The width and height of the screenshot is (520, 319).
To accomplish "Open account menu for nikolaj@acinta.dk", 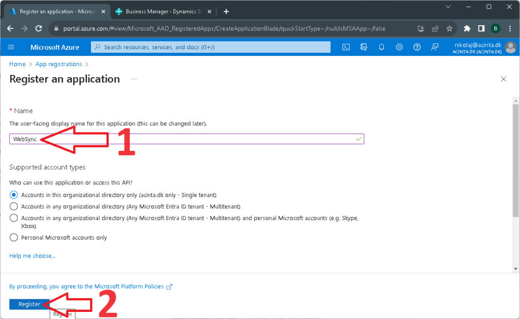I will (x=510, y=47).
